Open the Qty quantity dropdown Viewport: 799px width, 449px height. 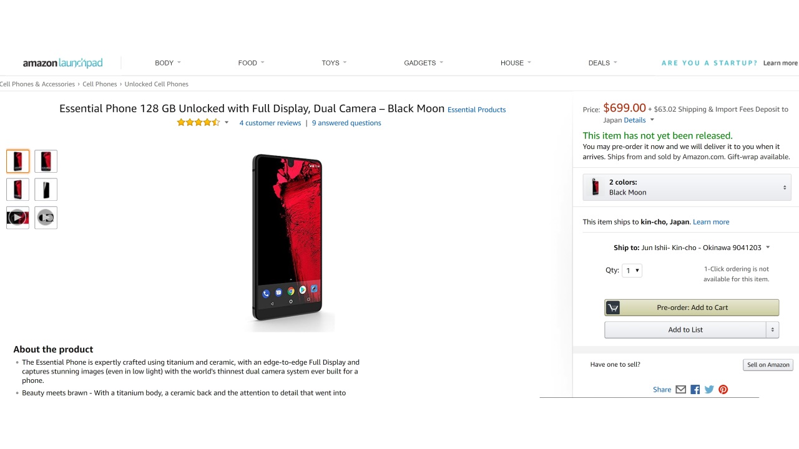tap(632, 271)
